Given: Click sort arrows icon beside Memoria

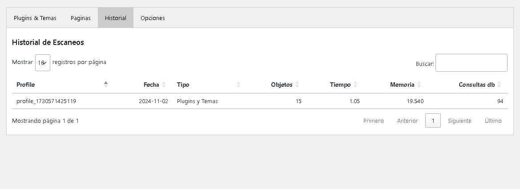Looking at the screenshot, I should (x=419, y=84).
